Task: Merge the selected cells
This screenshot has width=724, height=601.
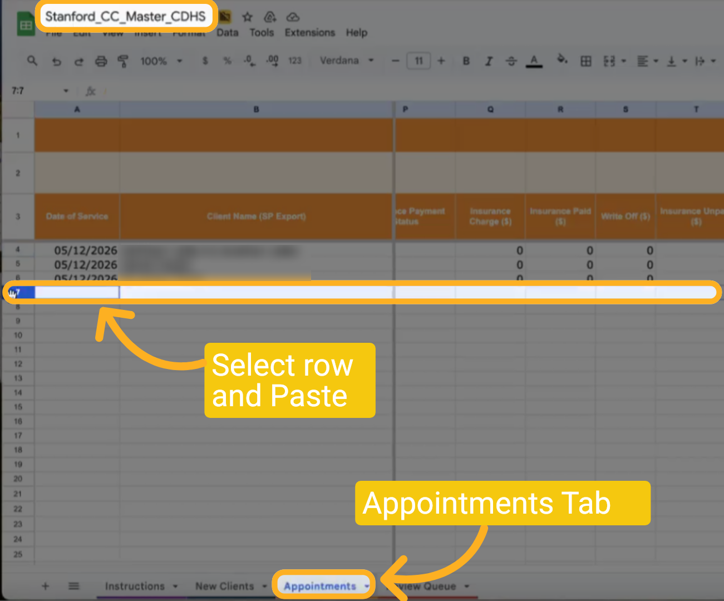Action: (609, 61)
